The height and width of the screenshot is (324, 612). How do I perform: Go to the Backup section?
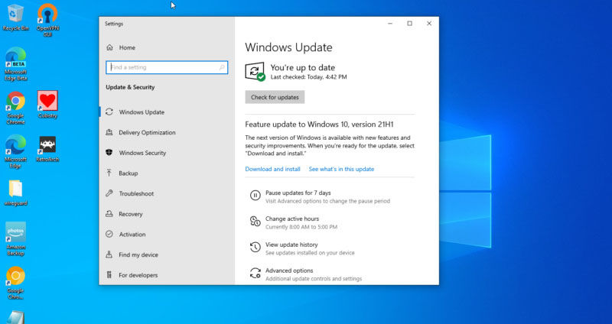point(128,173)
